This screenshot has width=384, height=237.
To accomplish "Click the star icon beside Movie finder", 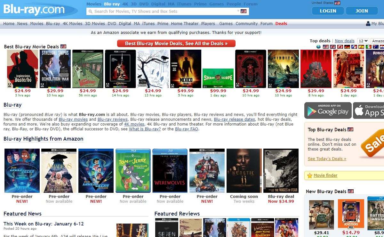I will coord(309,176).
